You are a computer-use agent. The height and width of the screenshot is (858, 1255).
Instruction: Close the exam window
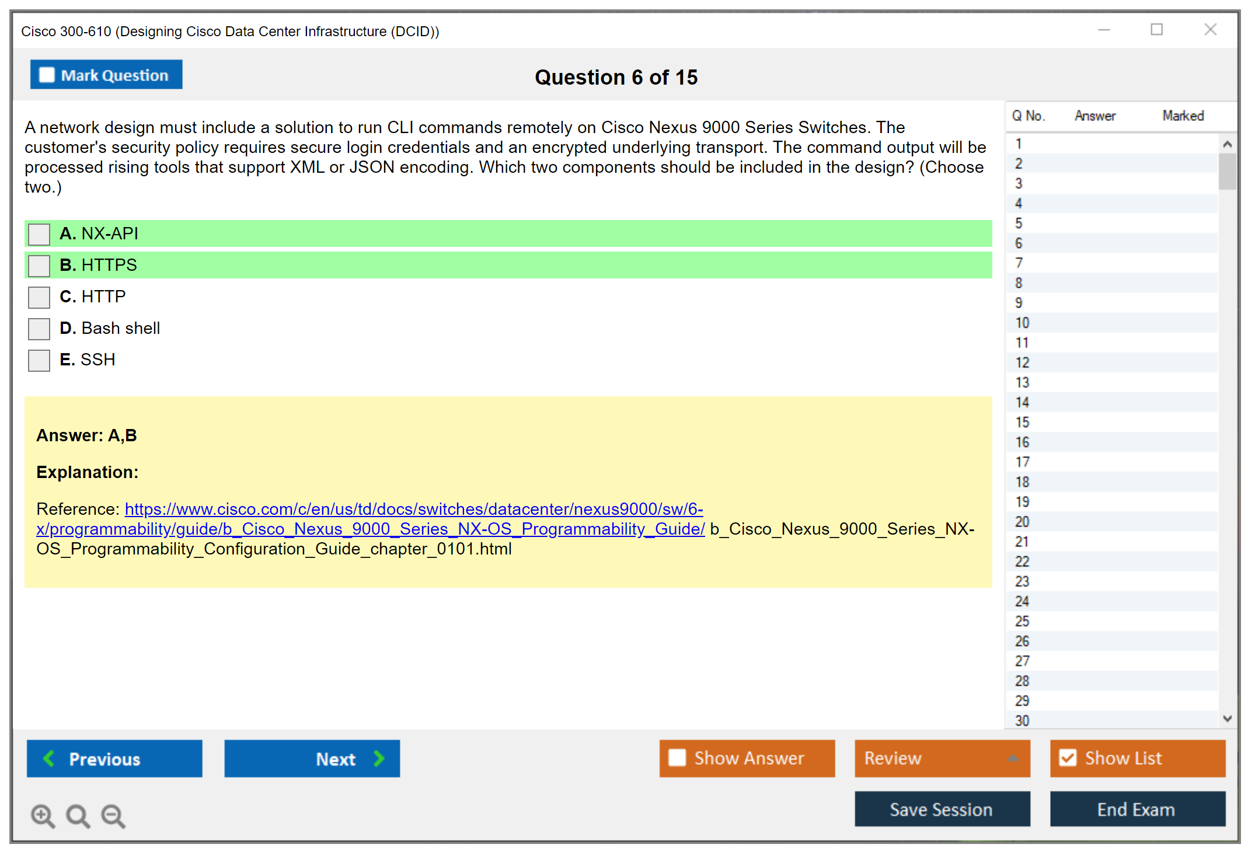[x=1210, y=29]
